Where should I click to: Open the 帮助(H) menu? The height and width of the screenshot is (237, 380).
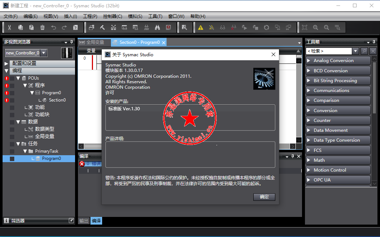coord(198,16)
